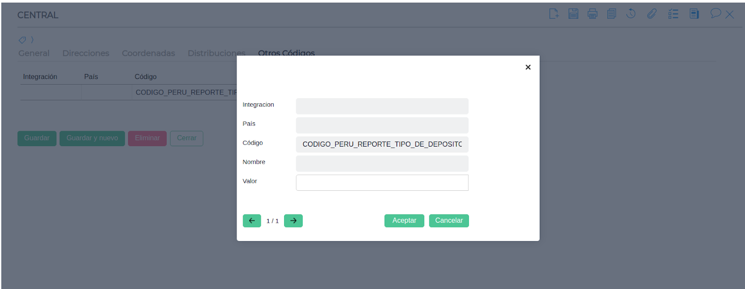This screenshot has height=289, width=745.
Task: Click the printer icon
Action: (592, 14)
